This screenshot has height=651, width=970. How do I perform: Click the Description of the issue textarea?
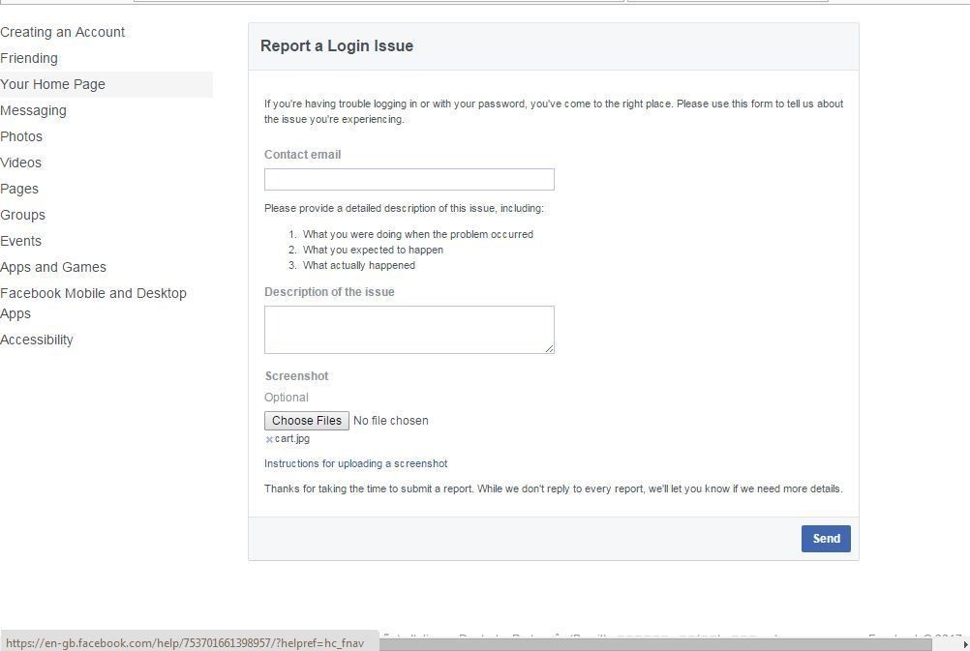[409, 330]
